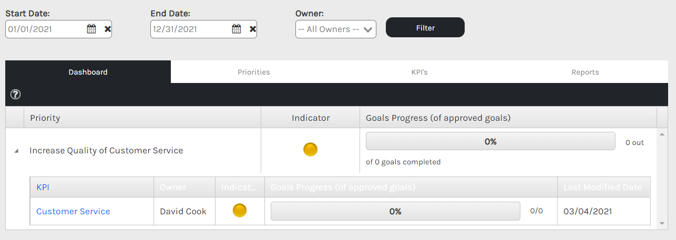Open the Start Date calendar picker

[91, 29]
